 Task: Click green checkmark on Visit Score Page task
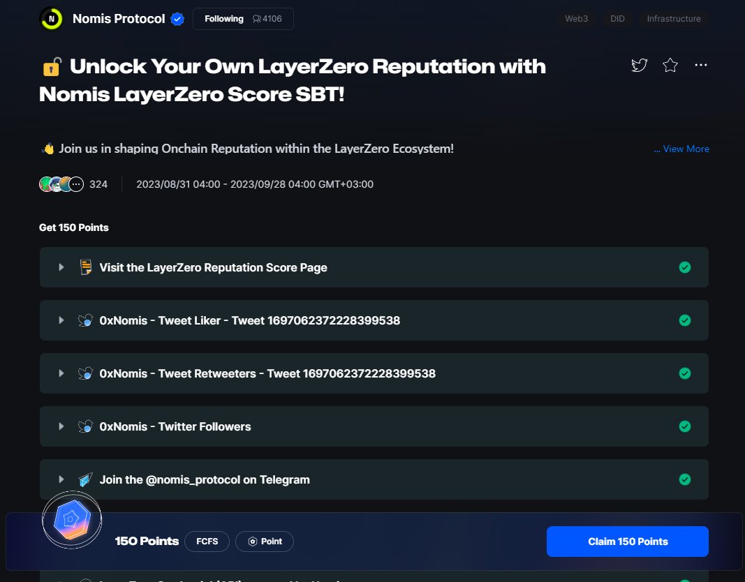[x=685, y=267]
